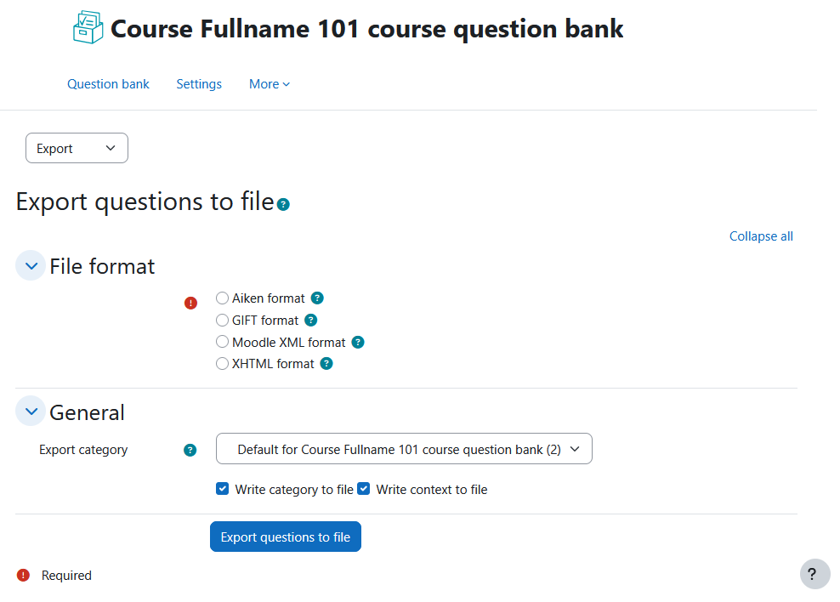Open XHTML format help icon
This screenshot has width=840, height=602.
tap(326, 364)
